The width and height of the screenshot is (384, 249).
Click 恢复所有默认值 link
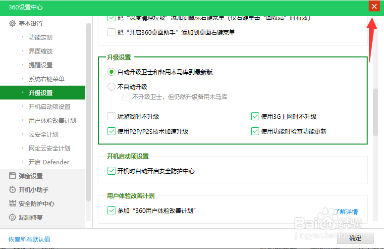(x=29, y=239)
